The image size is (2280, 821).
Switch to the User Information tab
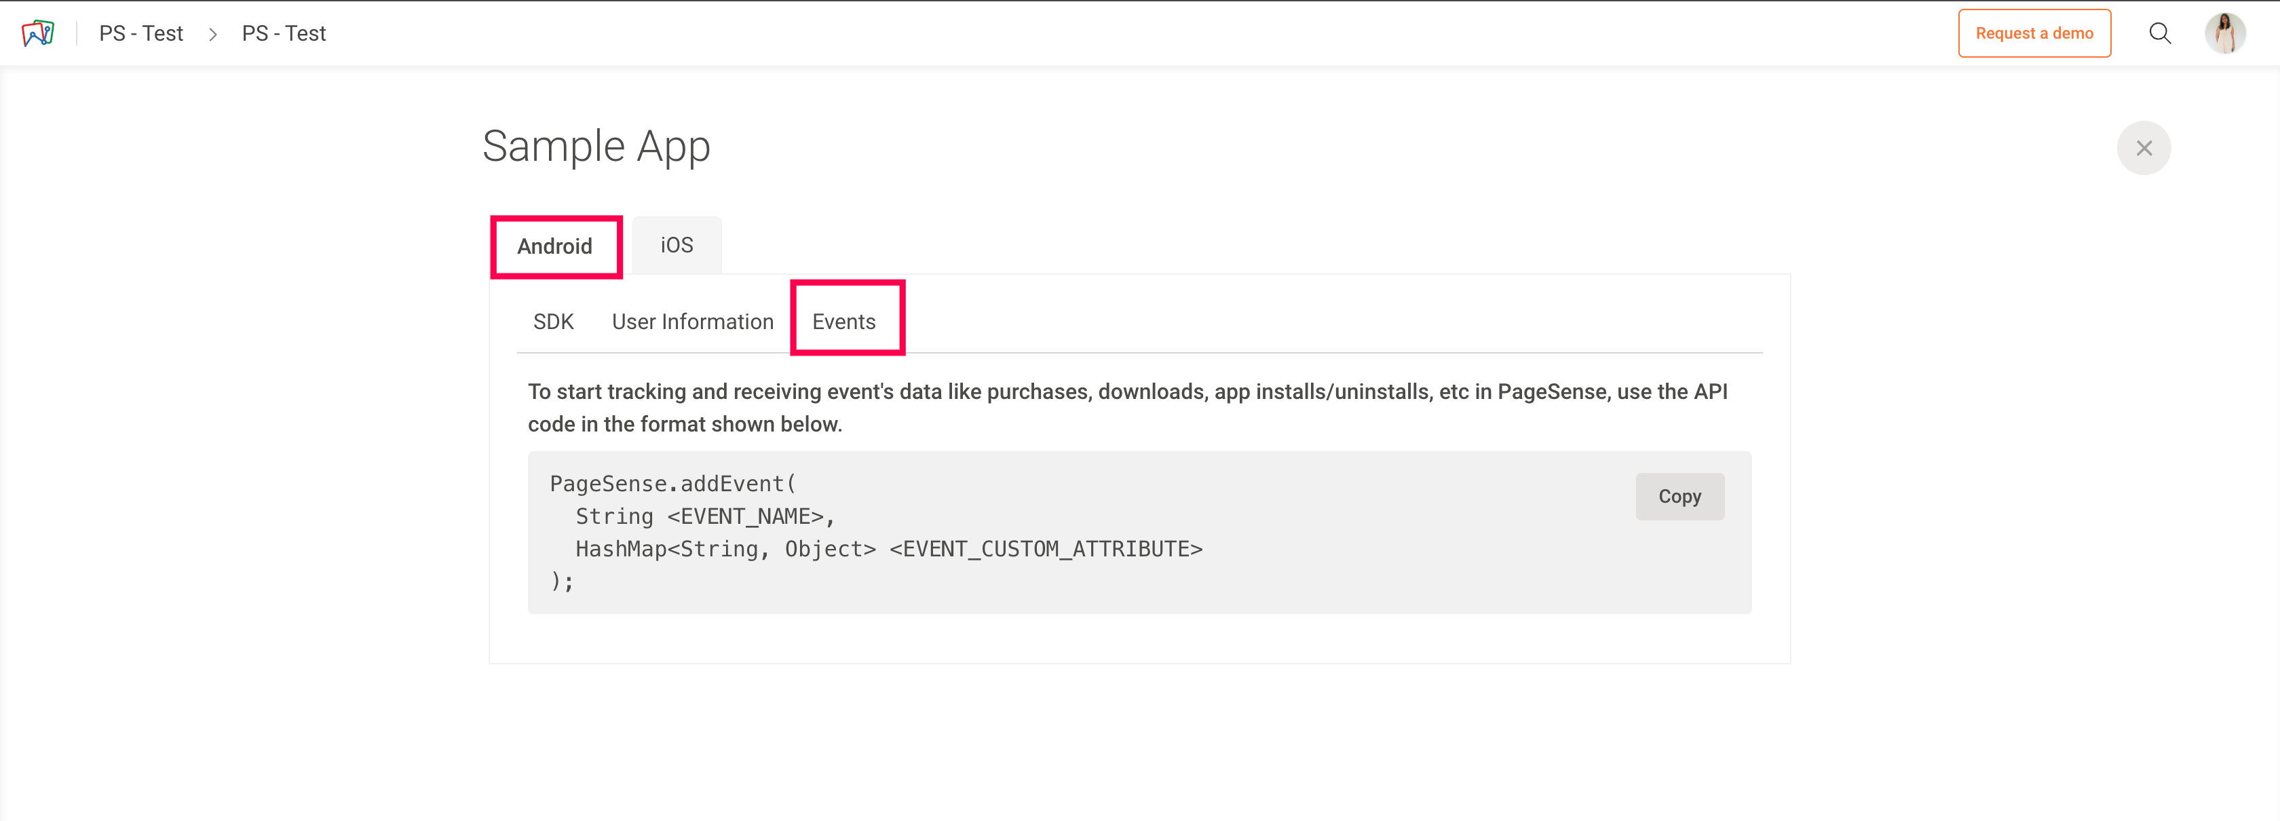click(x=692, y=322)
